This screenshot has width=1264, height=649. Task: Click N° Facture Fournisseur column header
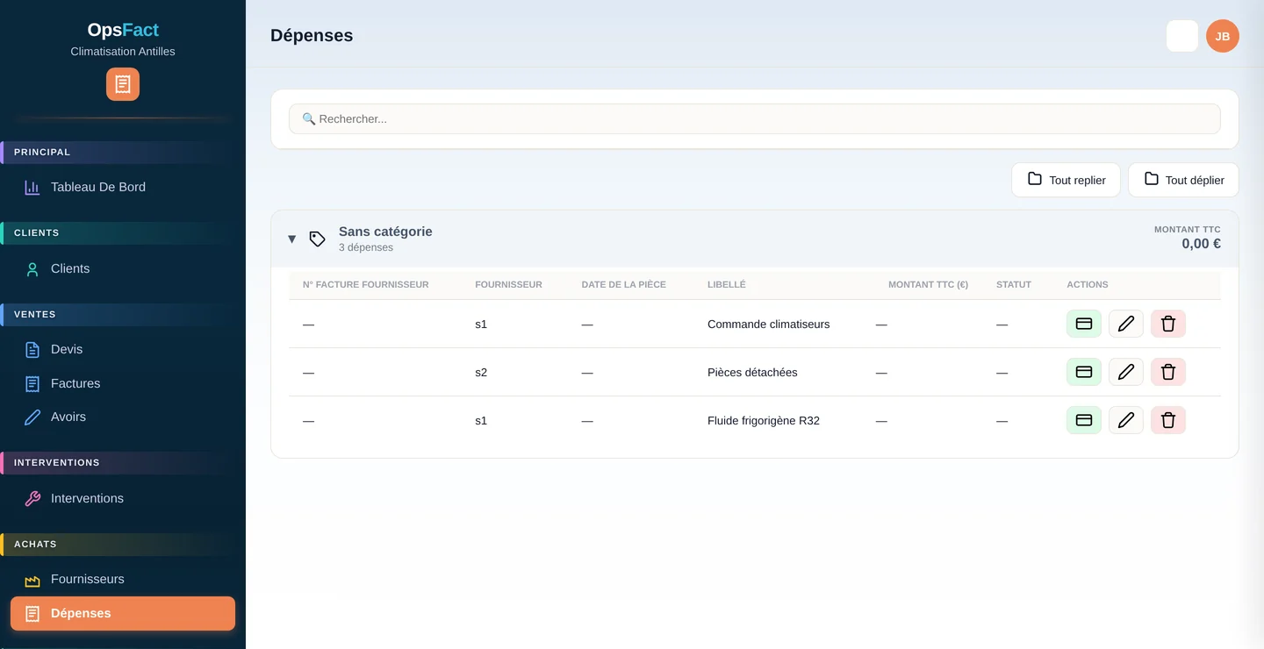coord(365,284)
